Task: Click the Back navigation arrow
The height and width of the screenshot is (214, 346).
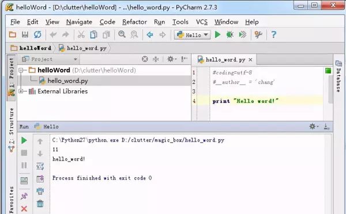Action: point(150,35)
